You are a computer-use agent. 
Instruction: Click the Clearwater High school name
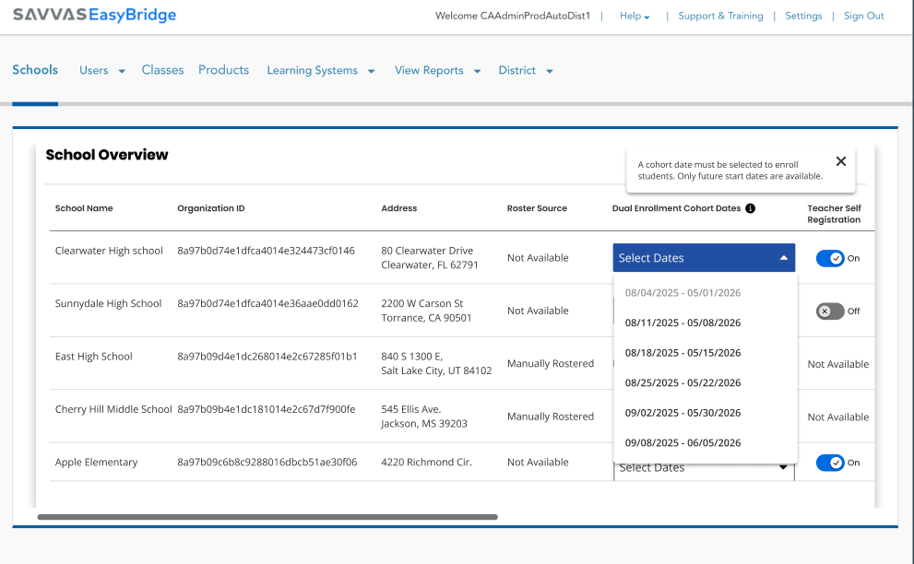click(x=109, y=251)
